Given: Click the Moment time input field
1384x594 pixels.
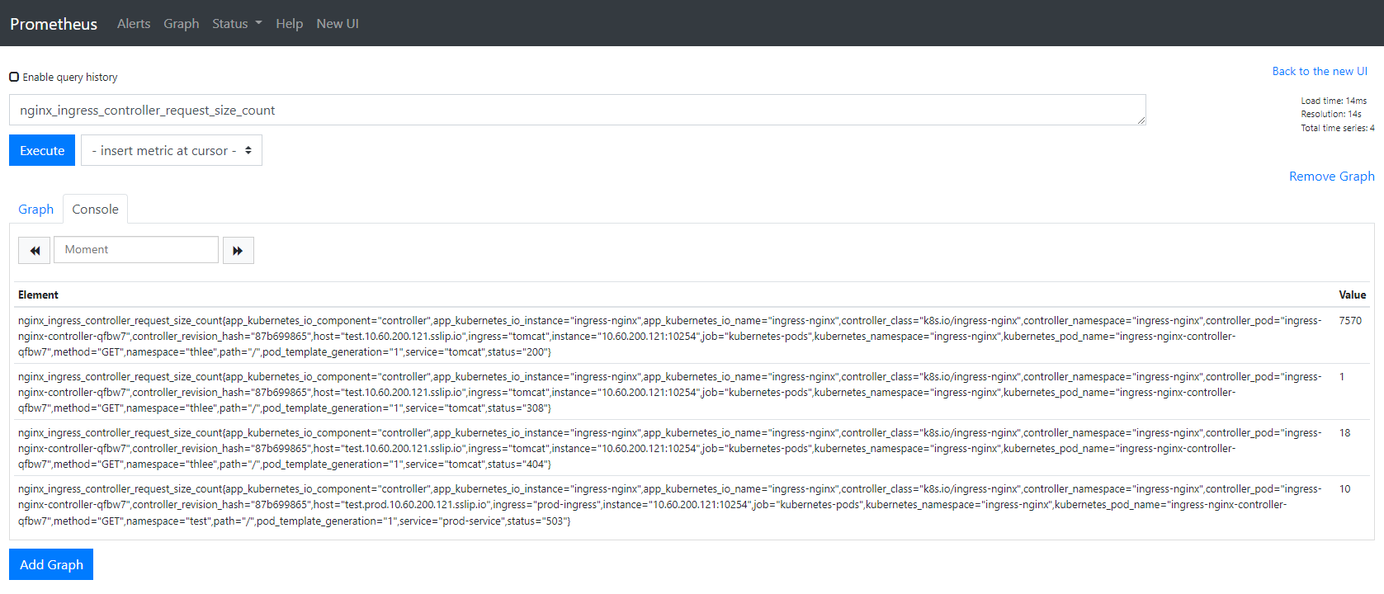Looking at the screenshot, I should pos(136,250).
